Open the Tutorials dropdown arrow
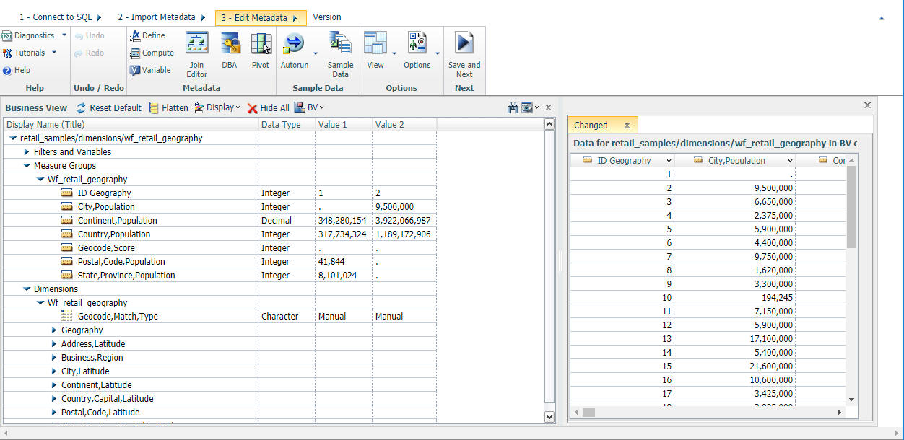 point(53,53)
